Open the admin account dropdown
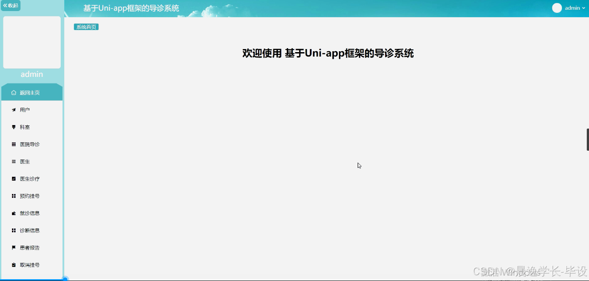Screen dimensions: 589x281 pyautogui.click(x=573, y=8)
